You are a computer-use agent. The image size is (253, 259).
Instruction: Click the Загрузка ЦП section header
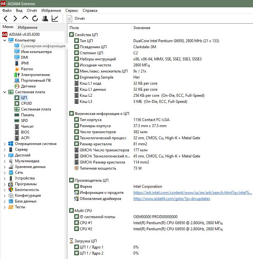pyautogui.click(x=86, y=241)
